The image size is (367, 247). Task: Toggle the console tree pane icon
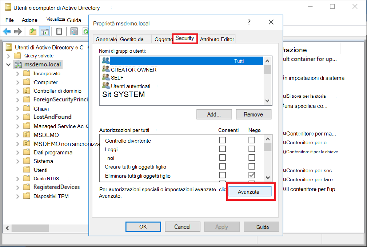tap(44, 31)
